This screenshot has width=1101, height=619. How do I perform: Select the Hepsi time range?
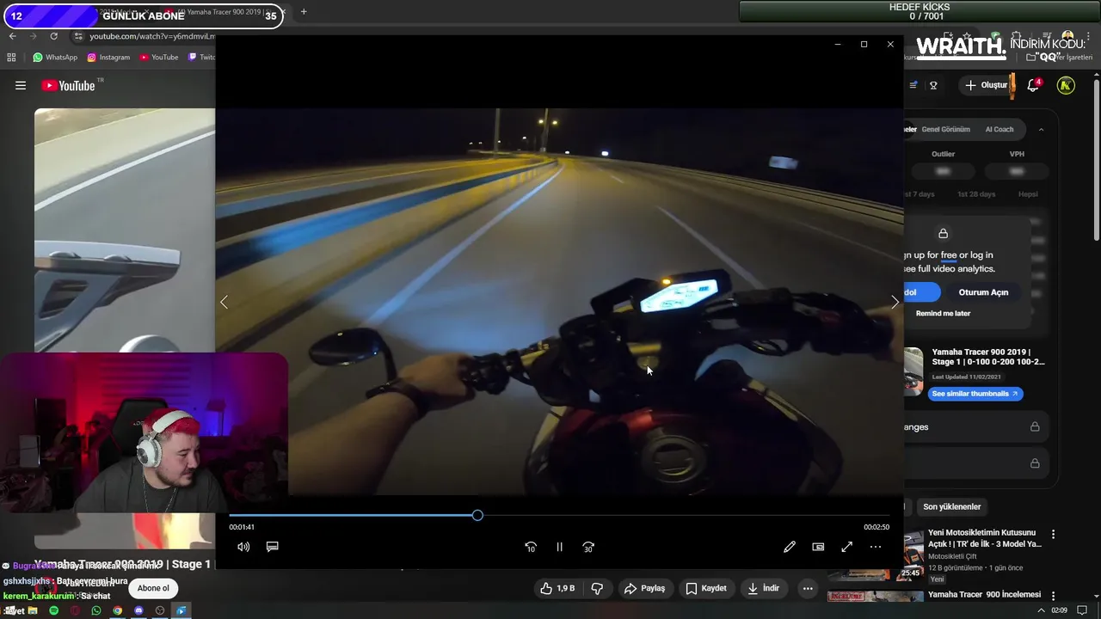(1028, 194)
